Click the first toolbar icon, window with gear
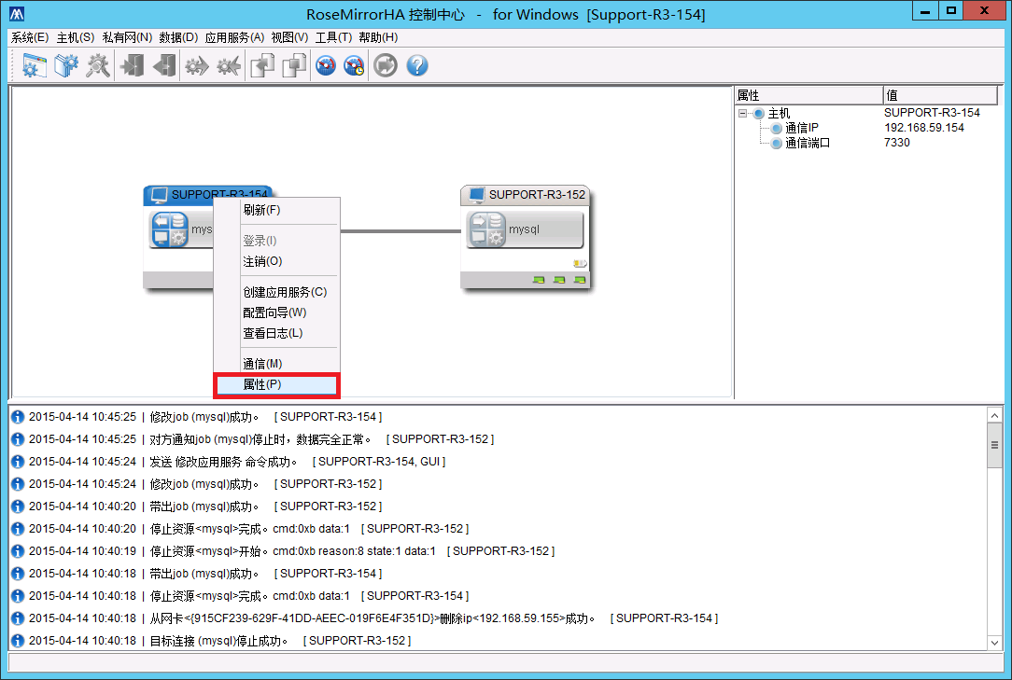 tap(35, 65)
